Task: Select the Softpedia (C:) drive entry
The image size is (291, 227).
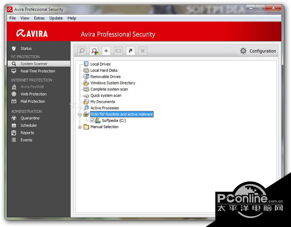Action: tap(114, 121)
